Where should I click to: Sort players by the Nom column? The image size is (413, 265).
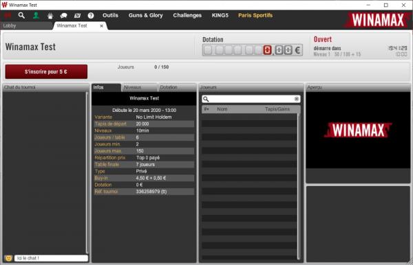coord(222,109)
